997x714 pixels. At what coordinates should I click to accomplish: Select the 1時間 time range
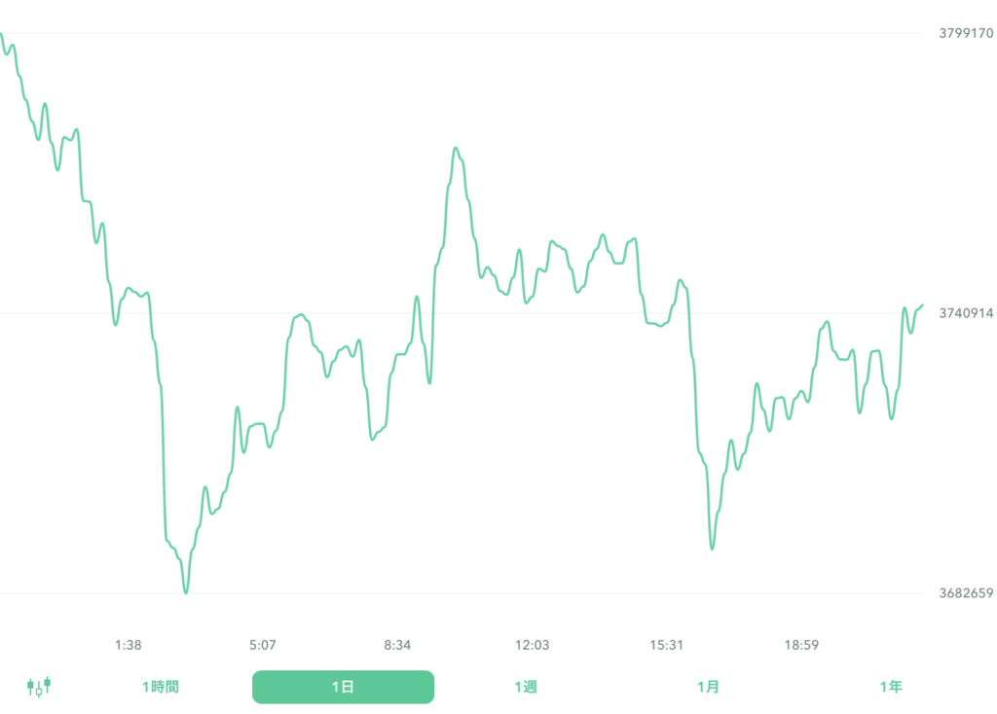pyautogui.click(x=160, y=687)
